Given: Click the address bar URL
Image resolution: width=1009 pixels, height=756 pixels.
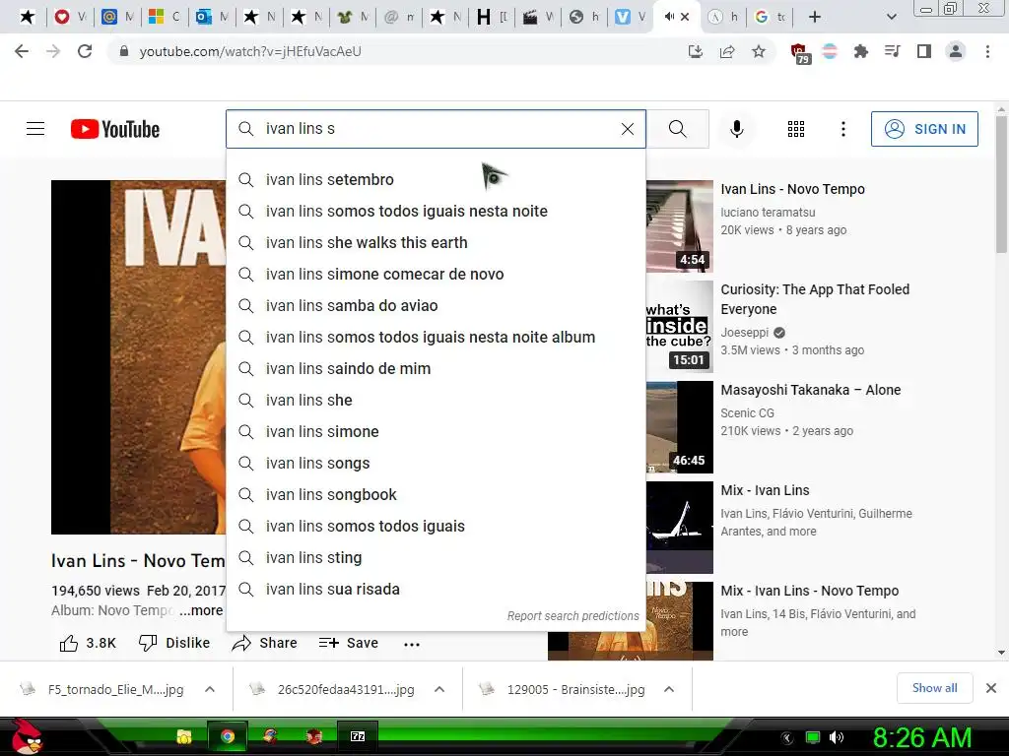Looking at the screenshot, I should tap(250, 51).
